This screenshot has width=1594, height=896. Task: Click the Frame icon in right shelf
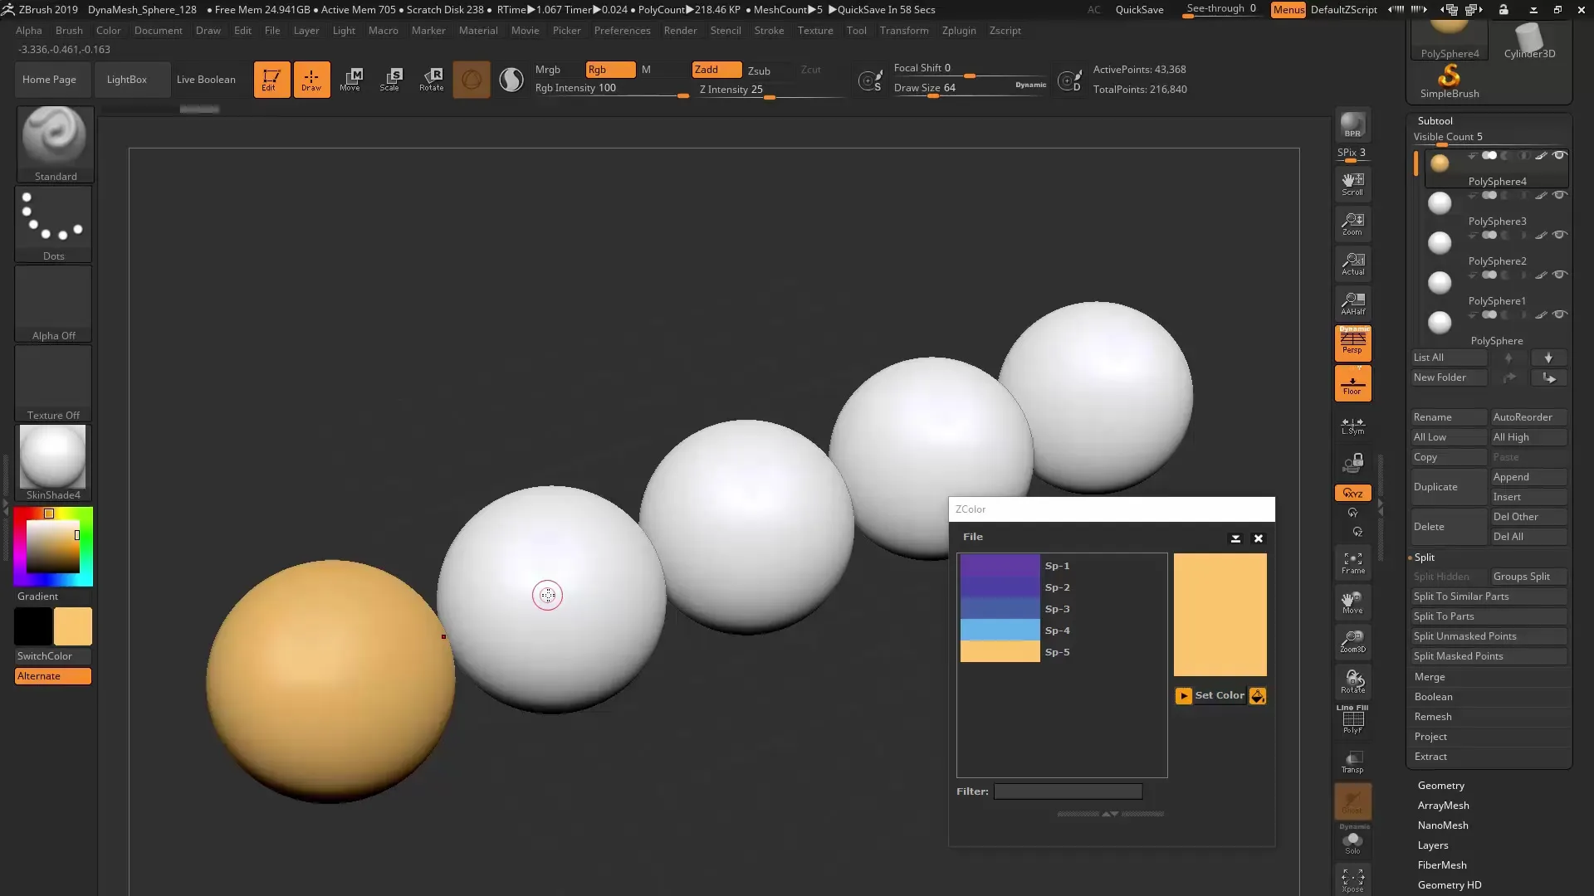tap(1352, 563)
